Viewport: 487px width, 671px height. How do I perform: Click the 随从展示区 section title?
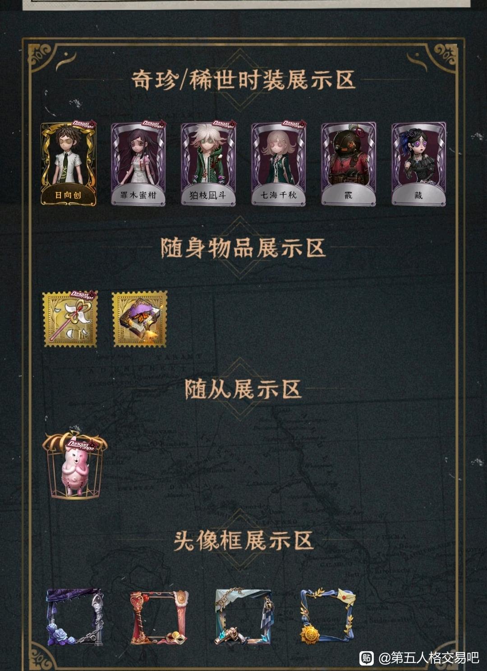pos(243,389)
